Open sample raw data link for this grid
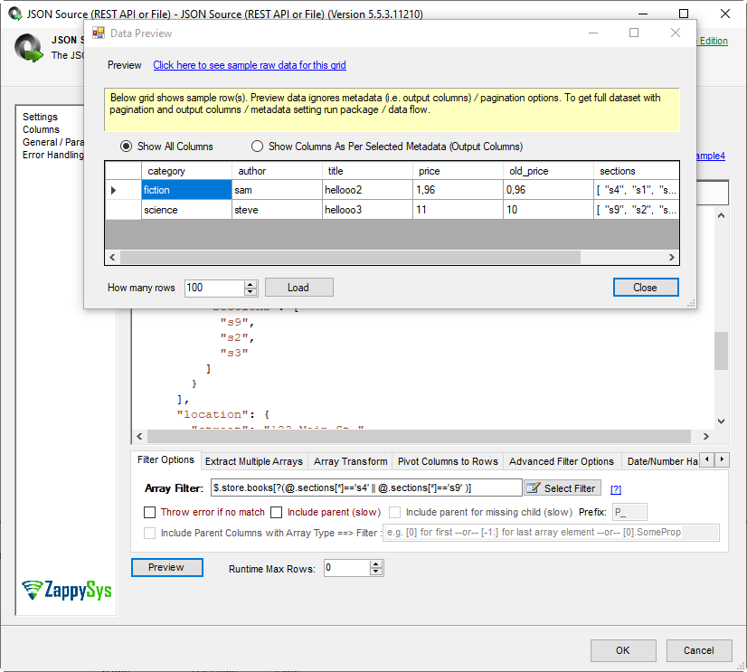This screenshot has width=747, height=672. click(x=250, y=65)
